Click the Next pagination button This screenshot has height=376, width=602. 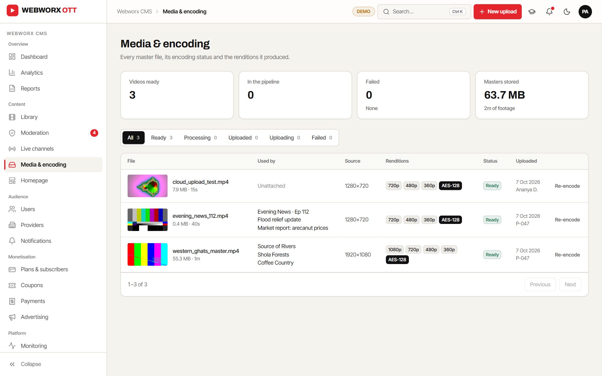coord(570,284)
